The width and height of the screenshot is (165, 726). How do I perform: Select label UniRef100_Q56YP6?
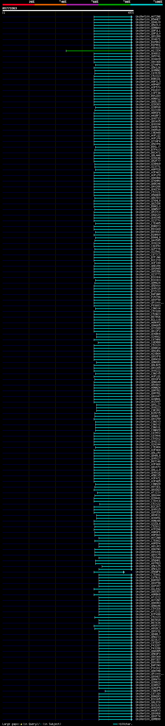tap(148, 144)
